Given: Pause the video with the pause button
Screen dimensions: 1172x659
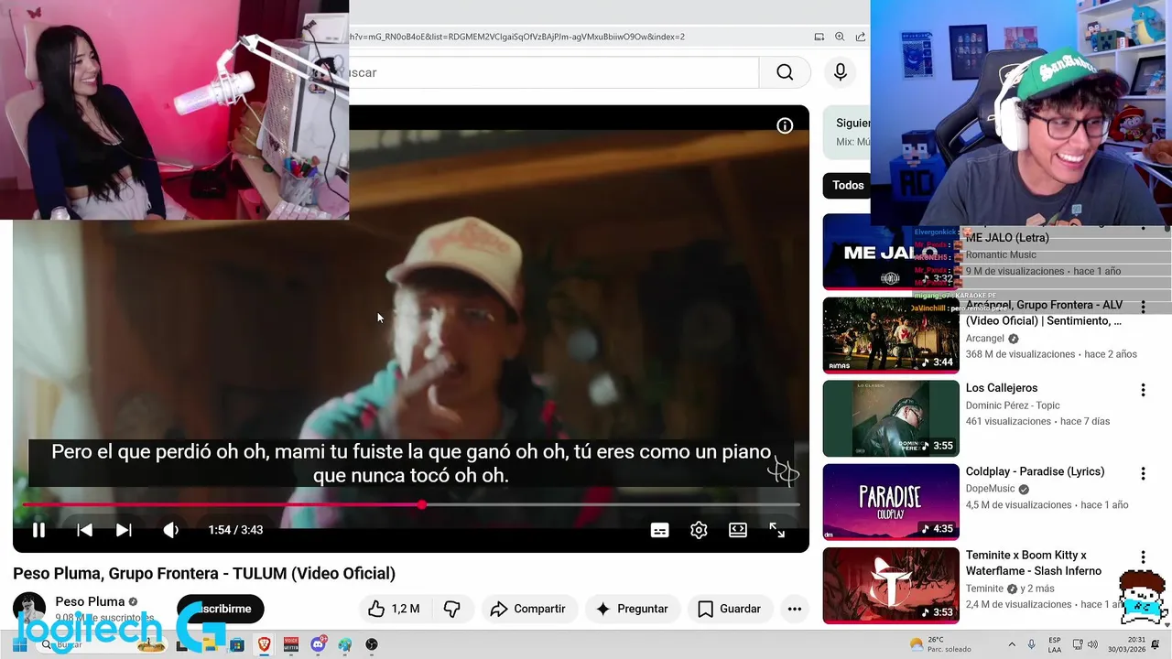Looking at the screenshot, I should point(38,530).
